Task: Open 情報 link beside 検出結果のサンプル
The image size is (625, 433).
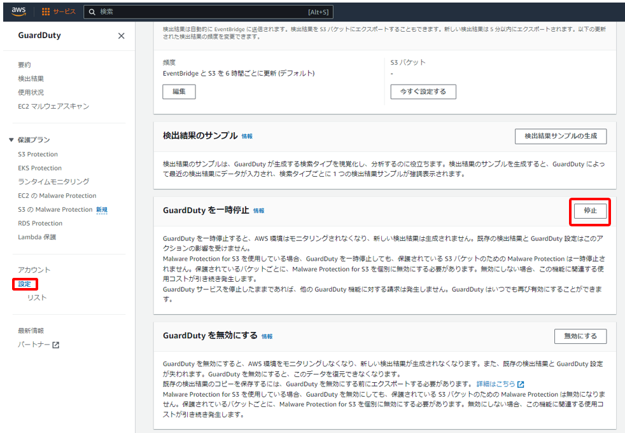Action: point(247,136)
